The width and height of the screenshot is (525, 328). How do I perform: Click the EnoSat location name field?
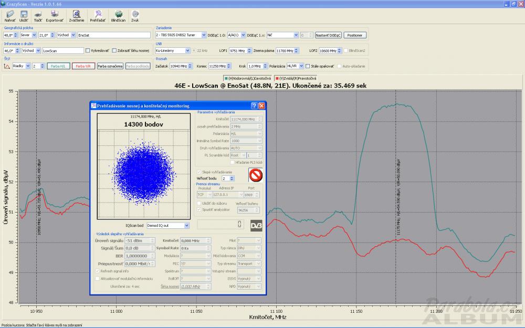tap(114, 35)
